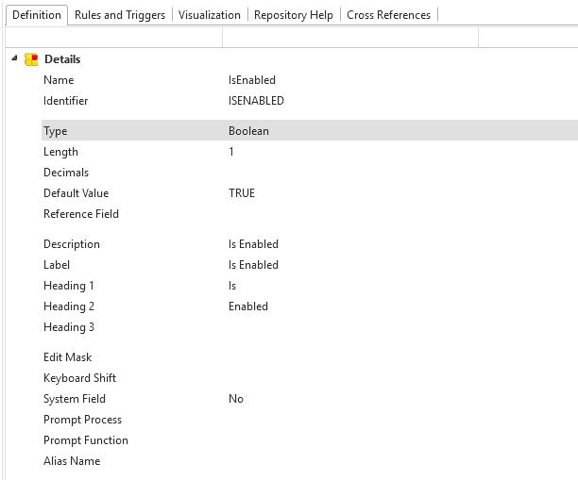Select the System Field value No
This screenshot has height=480, width=578.
[236, 399]
